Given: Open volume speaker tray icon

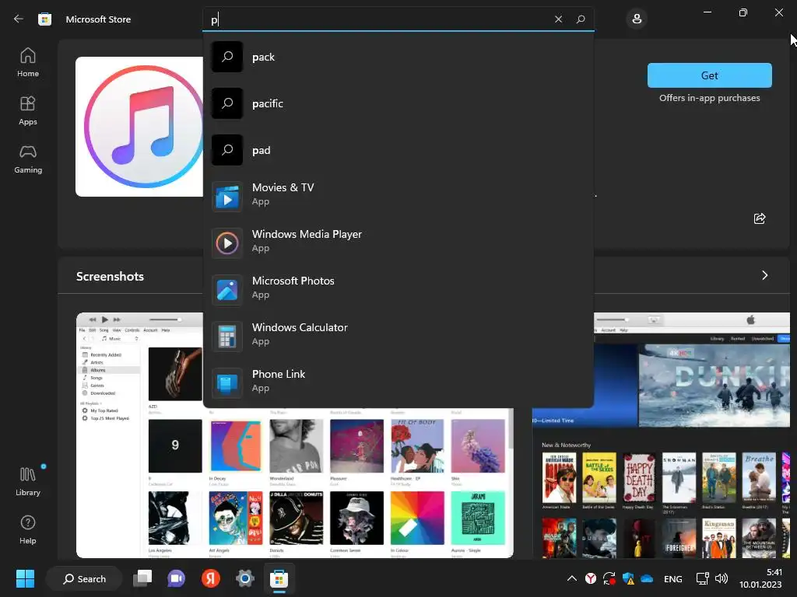Looking at the screenshot, I should [722, 578].
